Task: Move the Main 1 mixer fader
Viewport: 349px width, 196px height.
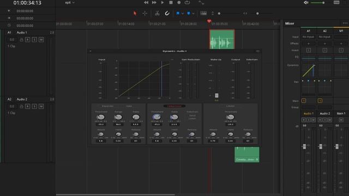Action: pos(337,146)
